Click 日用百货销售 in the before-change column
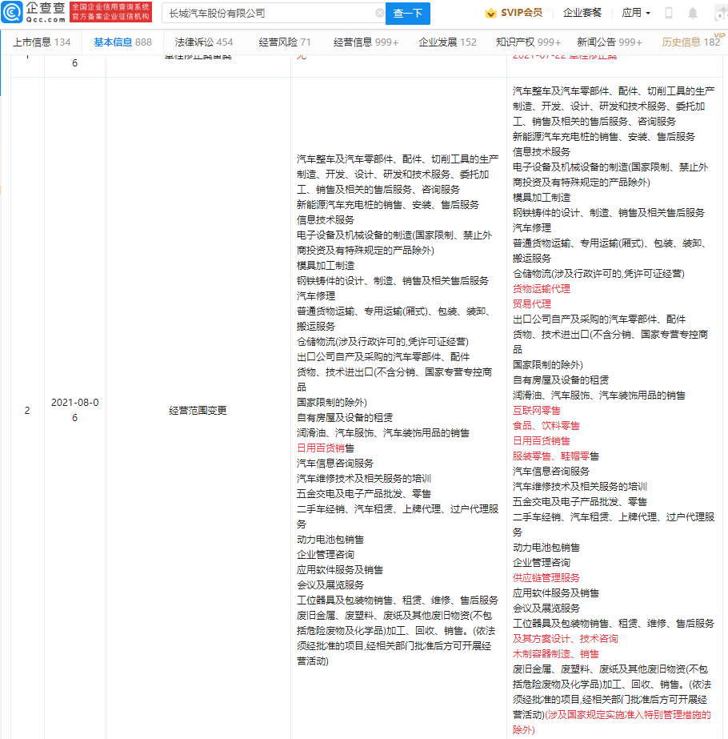Screen dimensions: 728x739 tap(326, 448)
